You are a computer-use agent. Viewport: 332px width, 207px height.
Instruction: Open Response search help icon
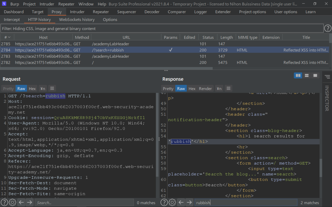164,203
